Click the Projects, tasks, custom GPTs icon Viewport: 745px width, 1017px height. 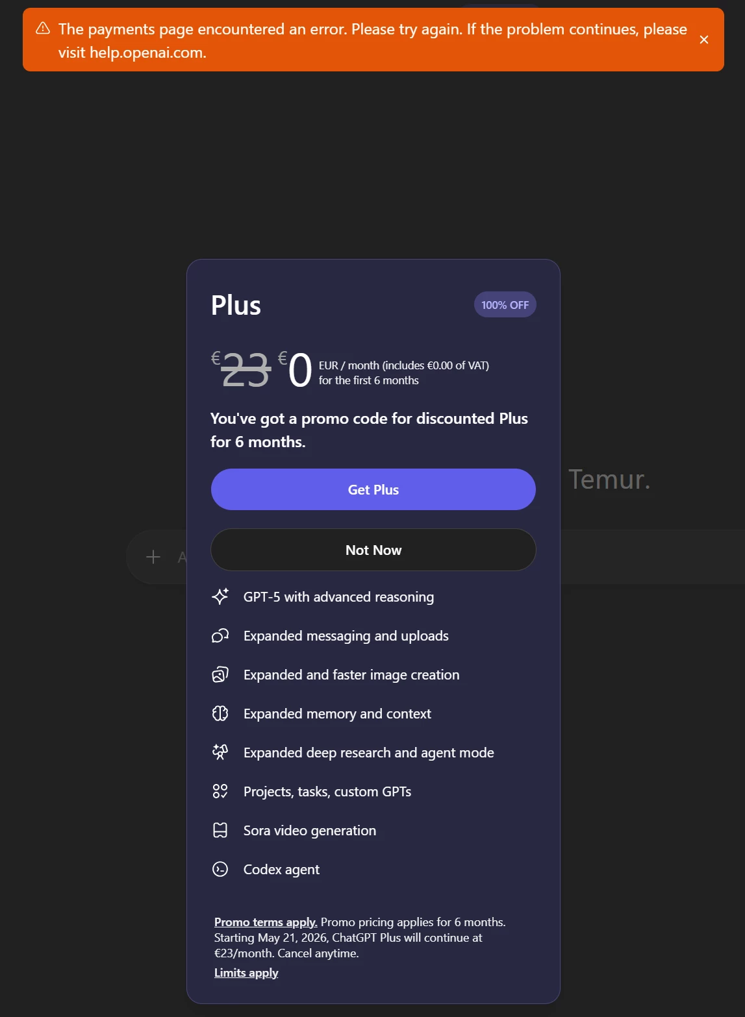click(220, 791)
